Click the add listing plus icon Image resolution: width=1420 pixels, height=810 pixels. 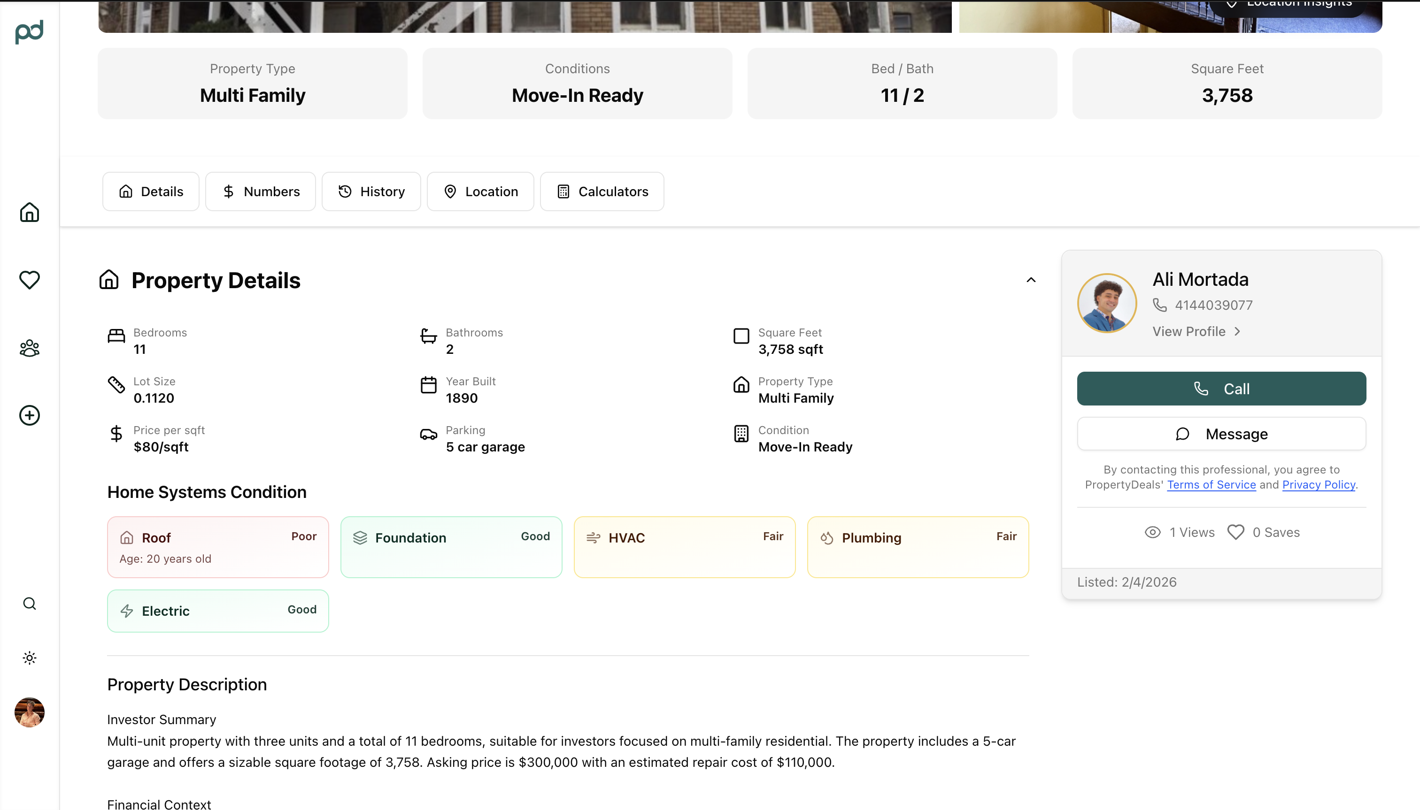30,415
